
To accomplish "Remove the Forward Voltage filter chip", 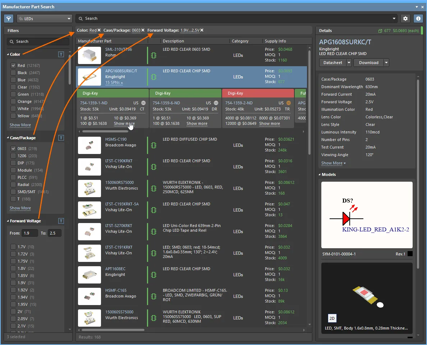I will (202, 30).
